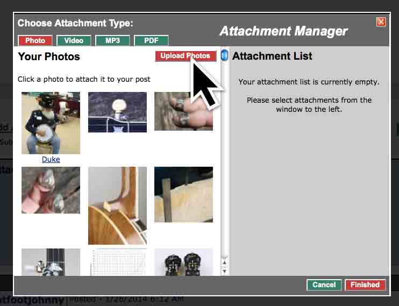Click the Finished button

click(x=365, y=284)
